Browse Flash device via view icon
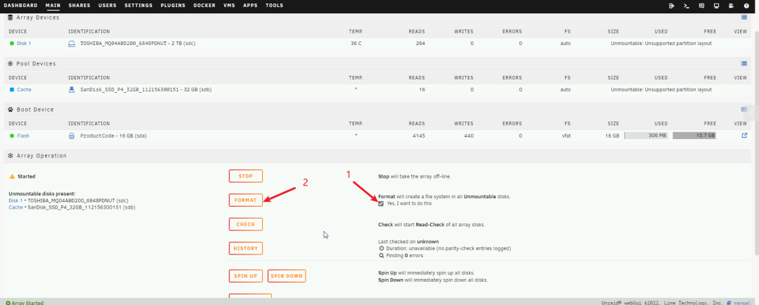 [744, 136]
